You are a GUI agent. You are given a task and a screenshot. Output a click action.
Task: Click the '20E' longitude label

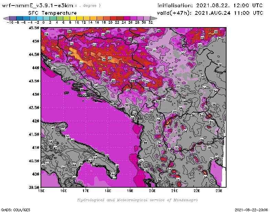tap(152, 191)
